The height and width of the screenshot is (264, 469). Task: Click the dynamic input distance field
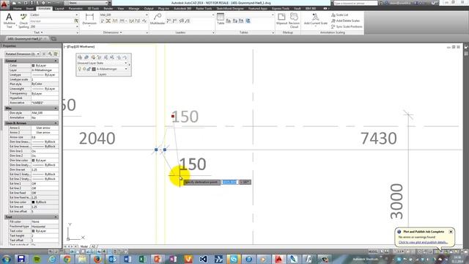pyautogui.click(x=229, y=182)
